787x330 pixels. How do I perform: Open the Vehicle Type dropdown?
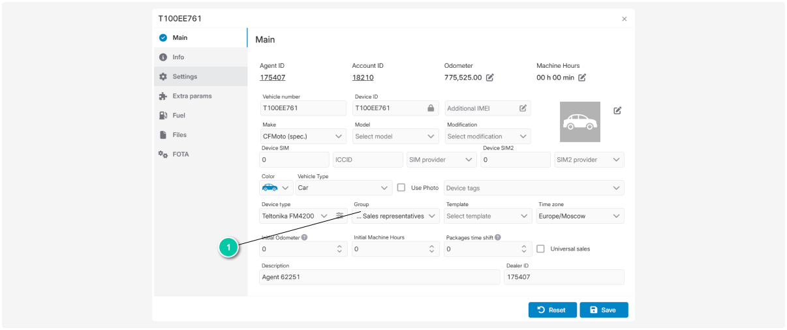coord(343,188)
